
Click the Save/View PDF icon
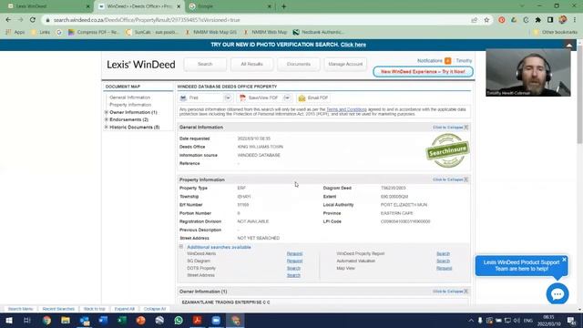(x=242, y=97)
